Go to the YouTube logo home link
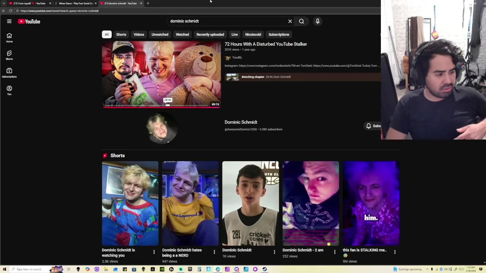This screenshot has height=273, width=486. [29, 22]
